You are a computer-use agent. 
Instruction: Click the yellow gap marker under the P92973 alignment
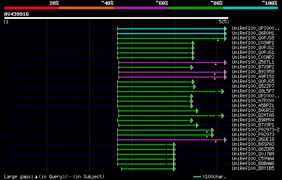[207, 137]
